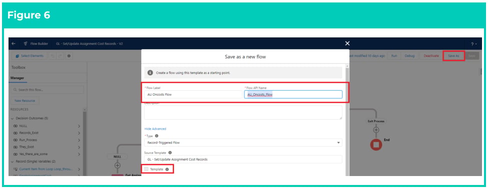Image resolution: width=488 pixels, height=189 pixels.
Task: Click the Debug button
Action: coord(409,56)
